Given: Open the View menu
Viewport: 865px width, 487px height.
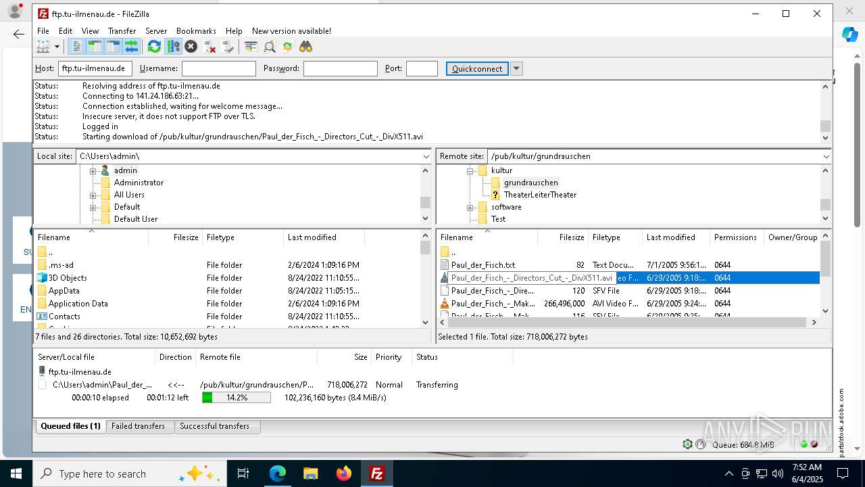Looking at the screenshot, I should (90, 31).
